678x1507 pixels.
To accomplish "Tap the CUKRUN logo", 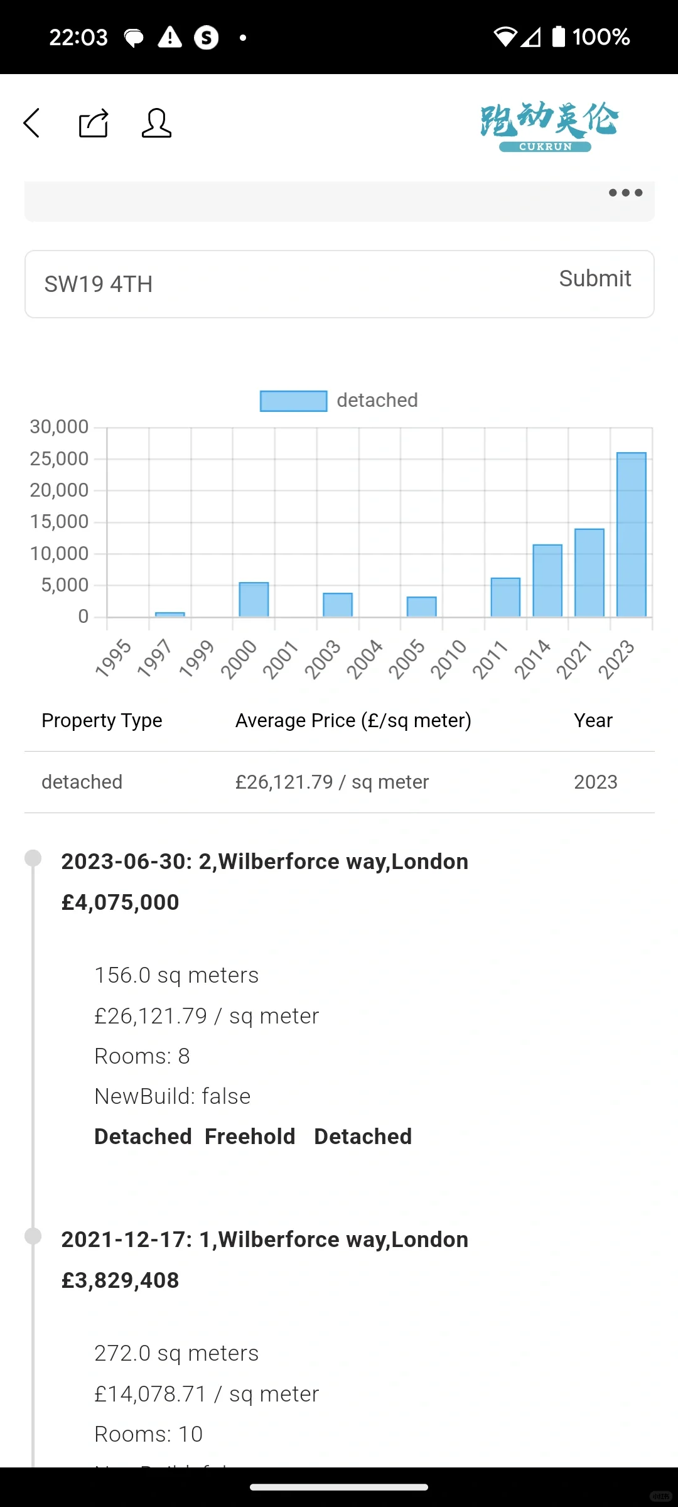I will (549, 126).
